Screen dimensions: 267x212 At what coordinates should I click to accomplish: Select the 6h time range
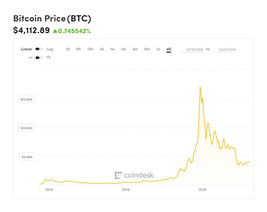(x=78, y=49)
